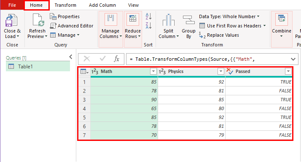Click Physics value 79 in row 7
The image size is (301, 162).
(x=191, y=135)
